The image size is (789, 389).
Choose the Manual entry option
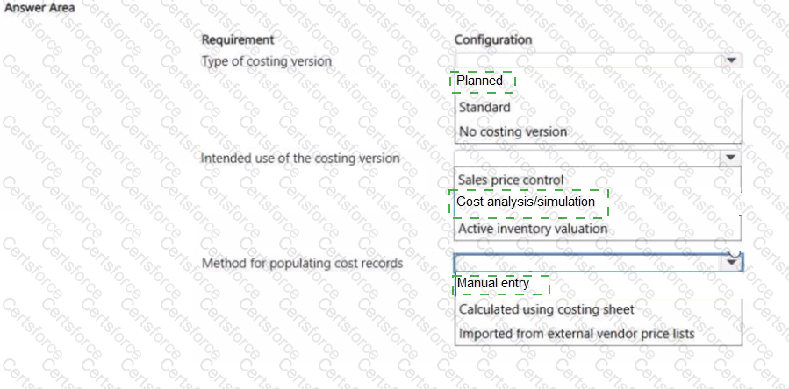click(x=493, y=284)
